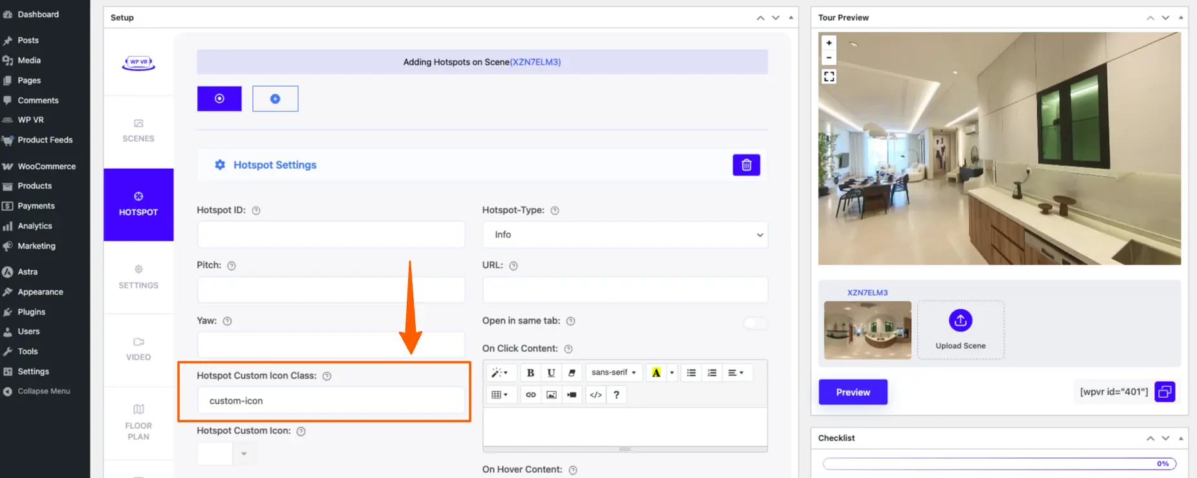1197x478 pixels.
Task: Apply underline in On Click Content editor
Action: [551, 373]
